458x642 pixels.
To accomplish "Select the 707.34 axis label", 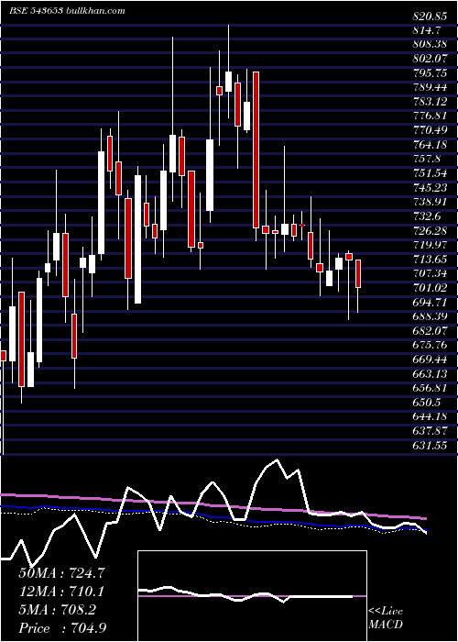I will [x=429, y=273].
